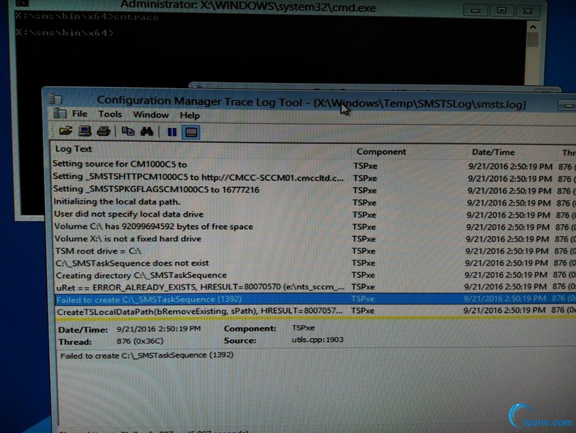Screen dimensions: 576x433
Task: Click the cmd.exe window scroll up arrow
Action: [x=533, y=27]
